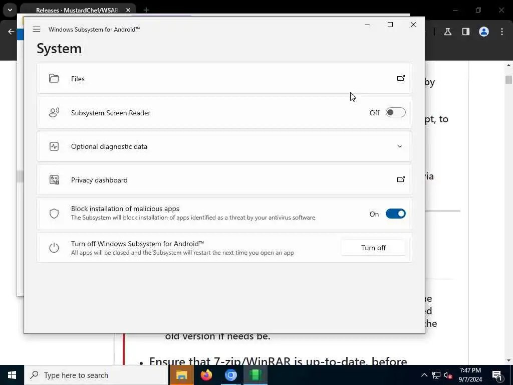The width and height of the screenshot is (513, 385).
Task: Open the green Android subsystem taskbar icon
Action: tap(255, 375)
